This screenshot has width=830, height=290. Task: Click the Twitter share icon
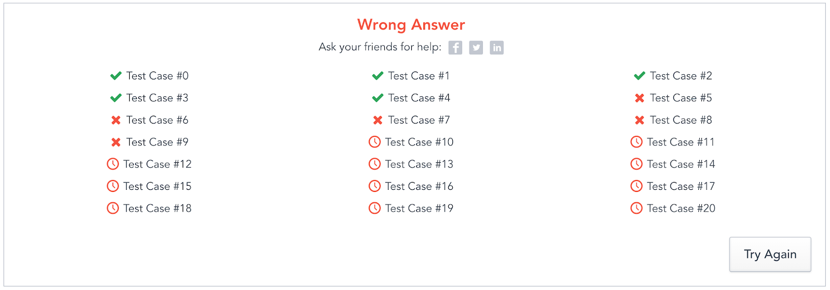(476, 48)
